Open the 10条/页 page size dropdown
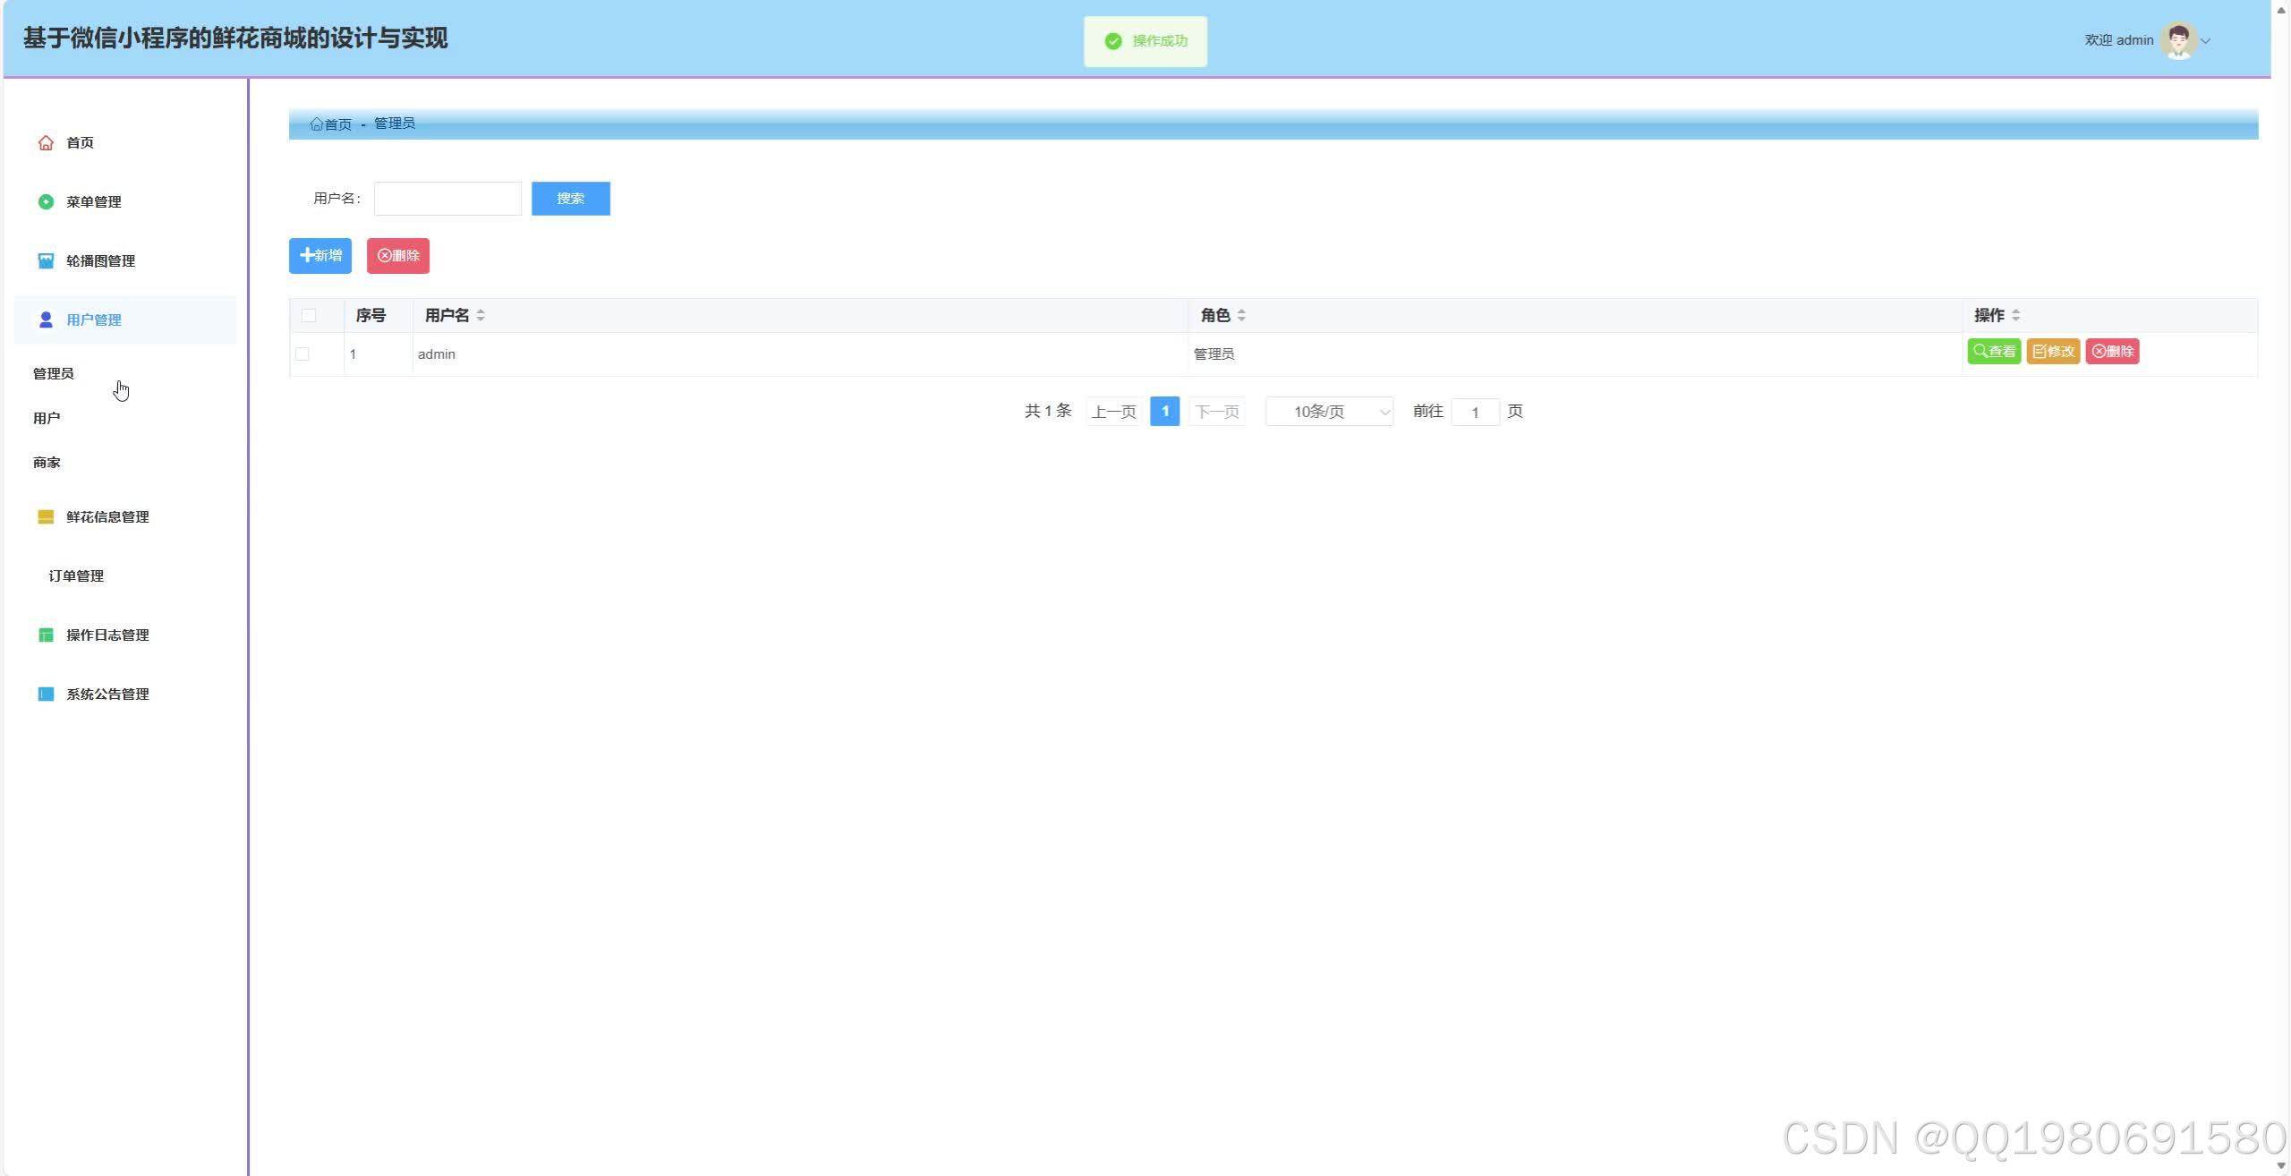Screen dimensions: 2291x1176 coord(1329,412)
